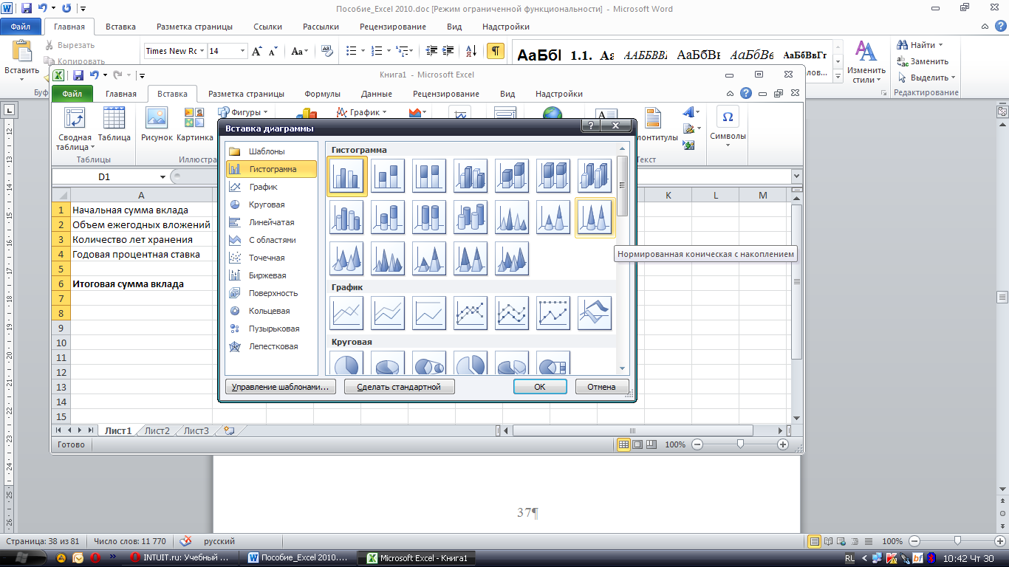
Task: Choose Гистограмма in chart type list
Action: [x=271, y=169]
